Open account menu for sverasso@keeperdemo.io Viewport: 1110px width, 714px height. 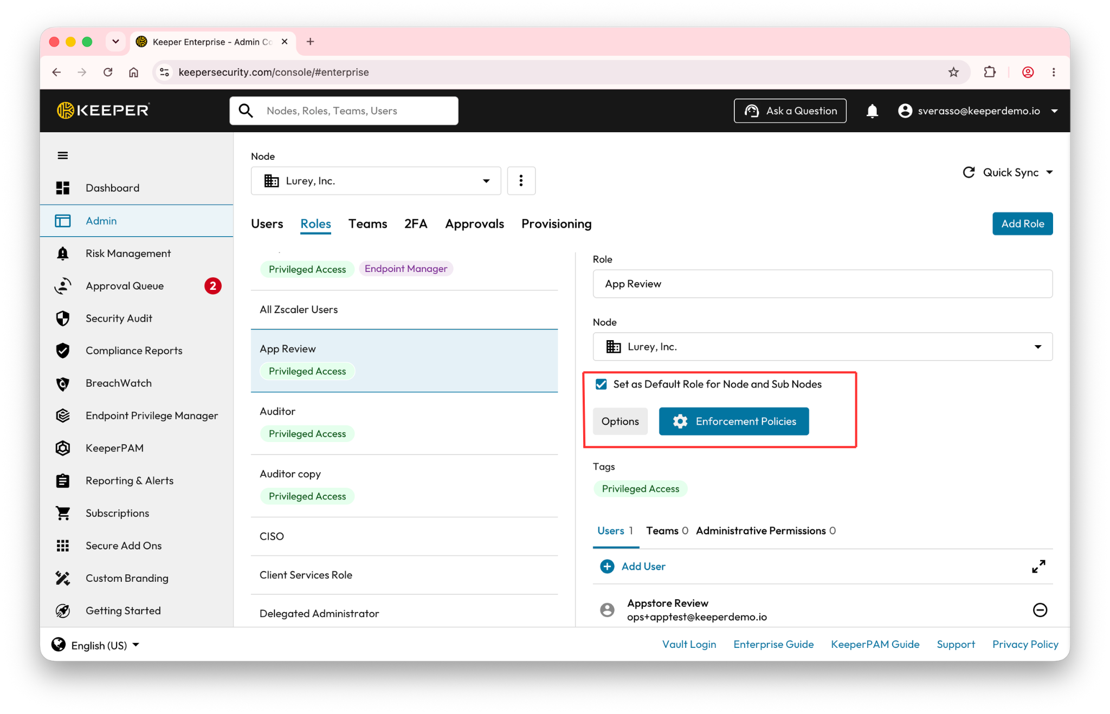tap(978, 111)
